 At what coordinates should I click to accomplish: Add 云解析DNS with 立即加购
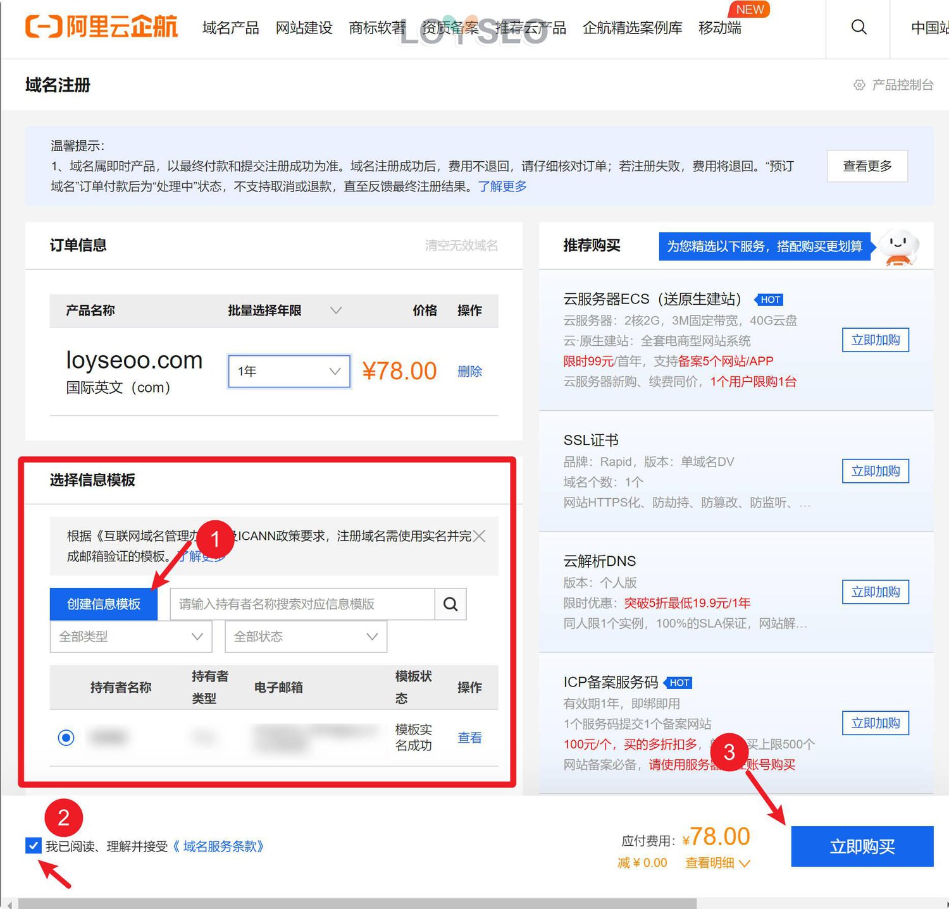tap(876, 592)
